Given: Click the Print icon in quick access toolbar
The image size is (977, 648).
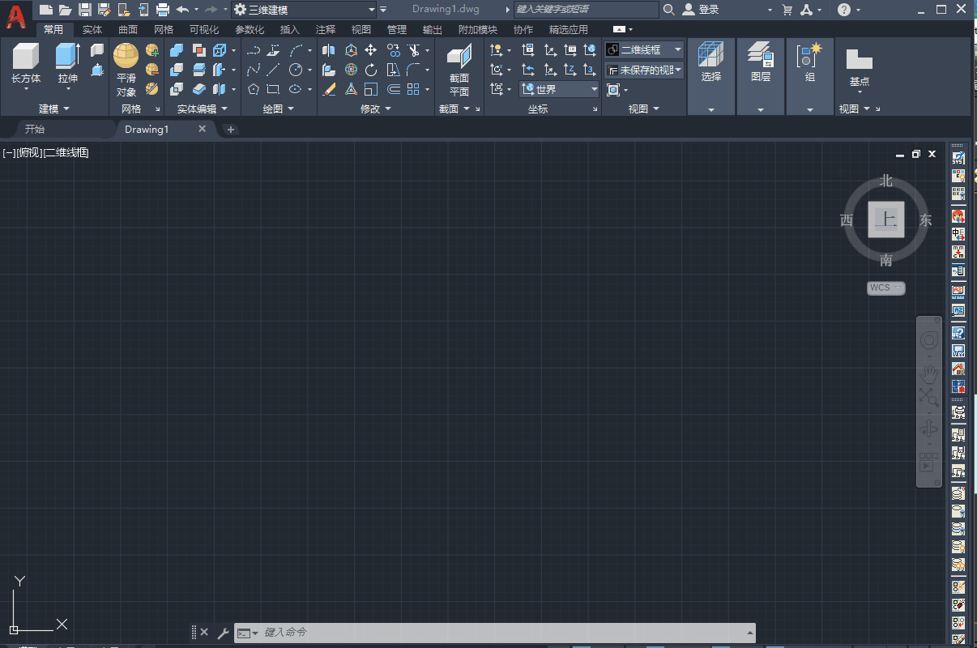Looking at the screenshot, I should [x=162, y=10].
